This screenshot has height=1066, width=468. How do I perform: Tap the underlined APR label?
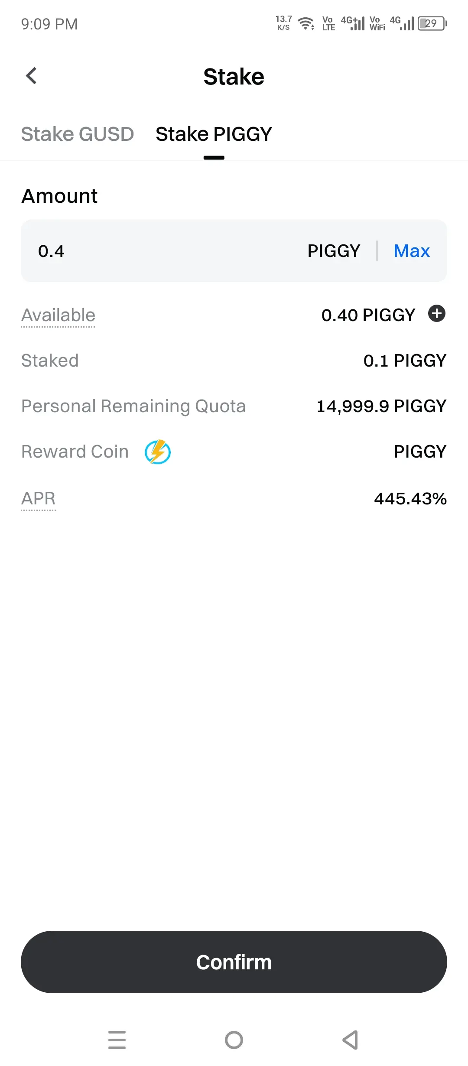(x=38, y=499)
